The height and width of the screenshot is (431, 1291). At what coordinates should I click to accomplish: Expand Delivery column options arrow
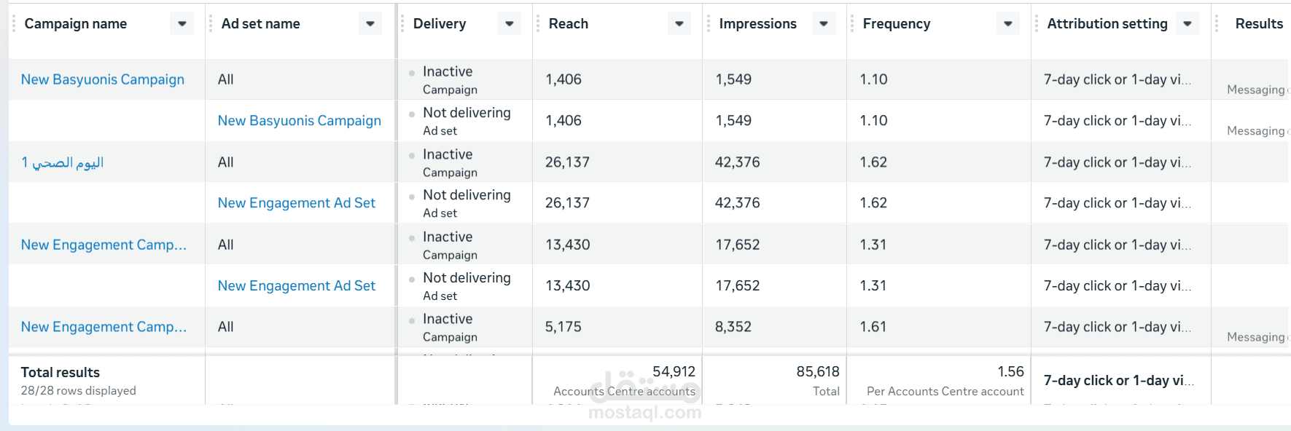point(510,24)
